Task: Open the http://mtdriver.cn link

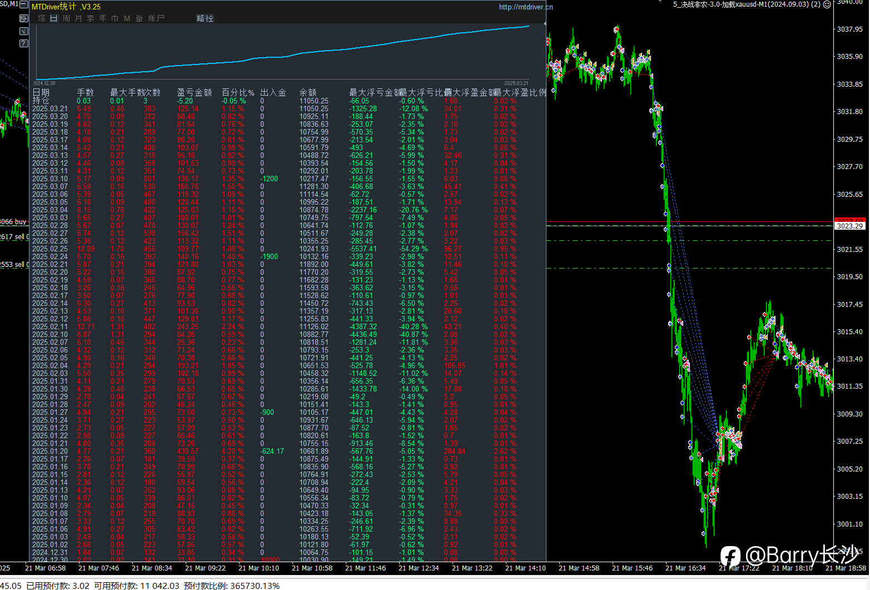Action: 526,7
